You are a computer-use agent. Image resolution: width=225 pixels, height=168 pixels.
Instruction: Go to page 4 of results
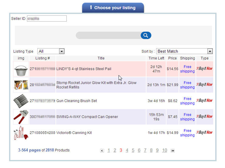click(x=127, y=150)
